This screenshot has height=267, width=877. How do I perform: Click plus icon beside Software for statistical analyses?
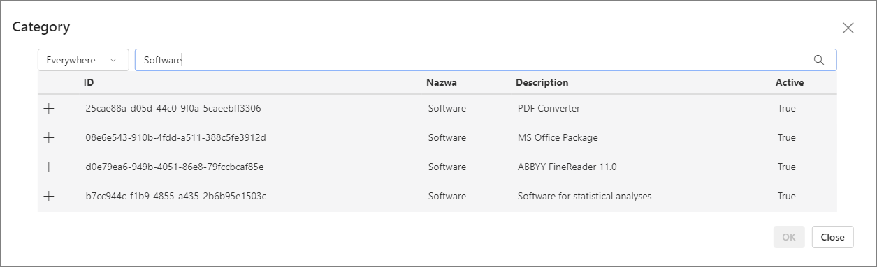pos(48,196)
